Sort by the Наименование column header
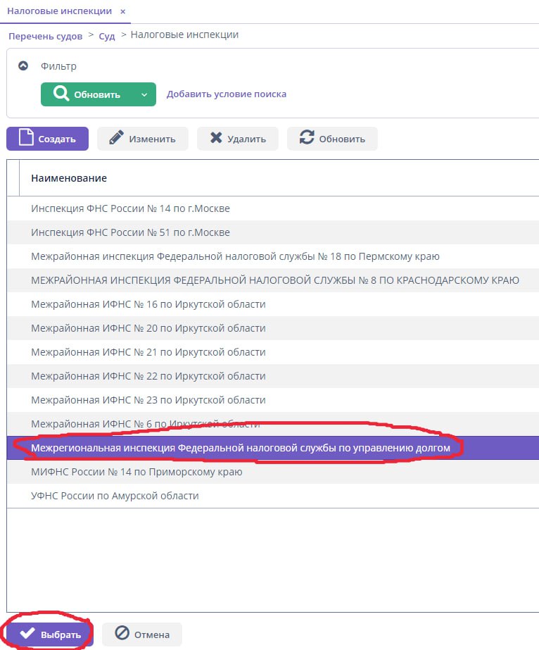Image resolution: width=539 pixels, height=650 pixels. [69, 178]
